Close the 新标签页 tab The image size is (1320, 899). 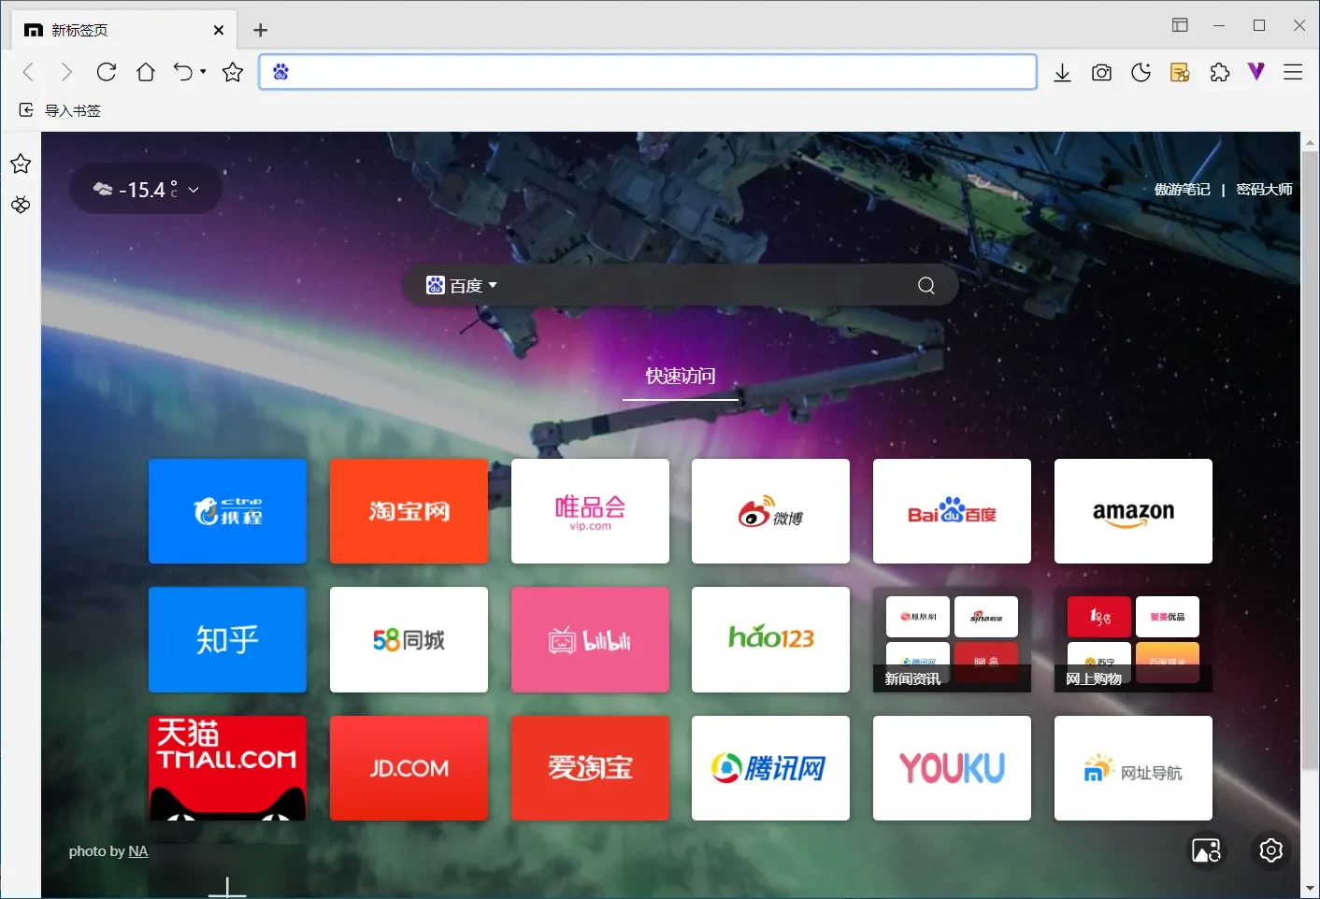(219, 30)
